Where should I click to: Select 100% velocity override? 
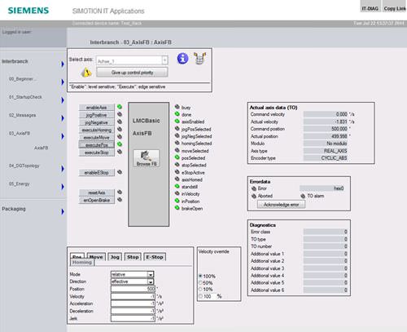[200, 276]
